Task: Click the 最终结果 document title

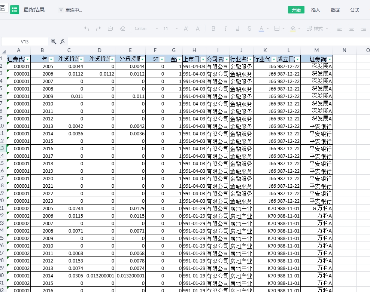Action: (34, 10)
